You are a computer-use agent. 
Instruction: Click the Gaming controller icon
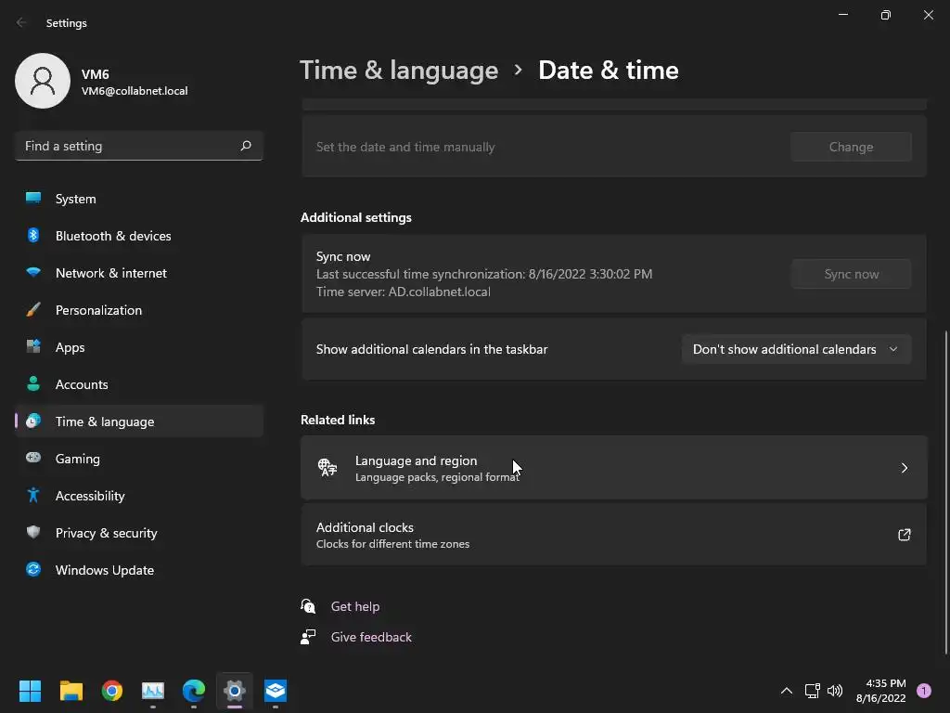click(33, 458)
